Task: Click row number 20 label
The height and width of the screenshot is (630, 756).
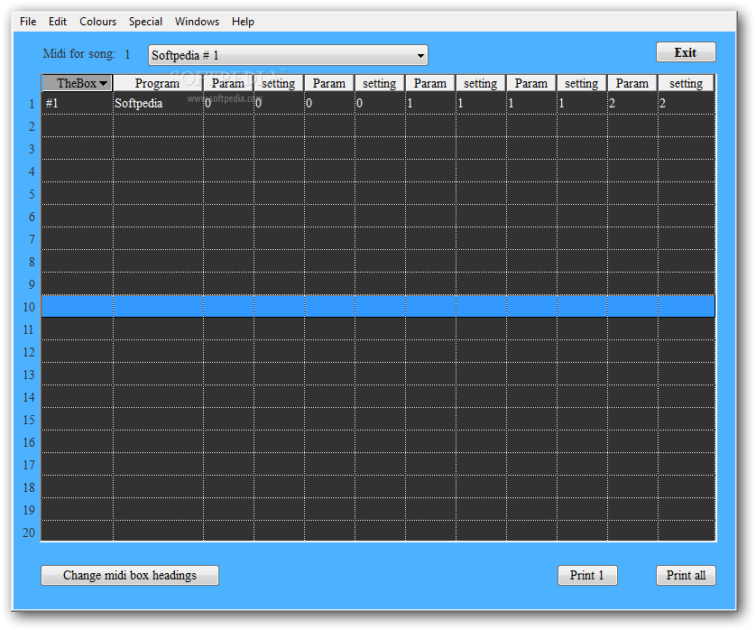Action: [x=29, y=533]
